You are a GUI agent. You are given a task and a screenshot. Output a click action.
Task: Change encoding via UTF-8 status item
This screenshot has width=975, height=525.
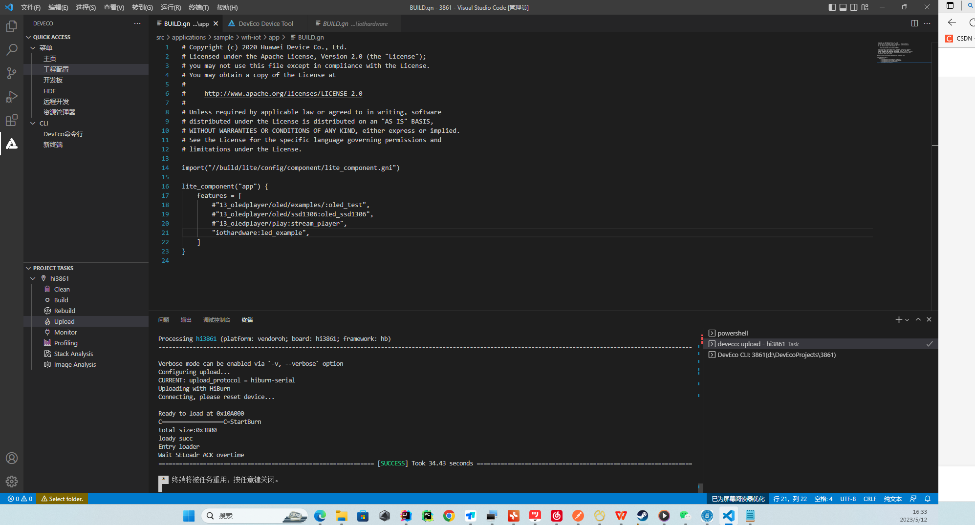point(848,499)
